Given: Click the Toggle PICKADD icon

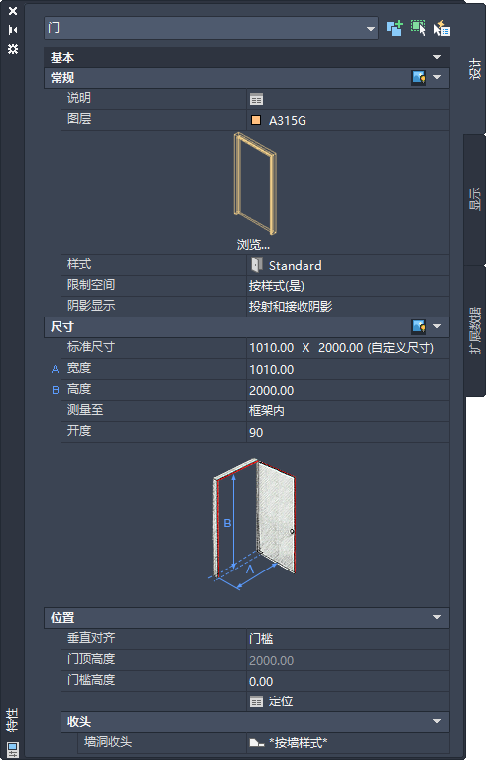Looking at the screenshot, I should point(395,28).
